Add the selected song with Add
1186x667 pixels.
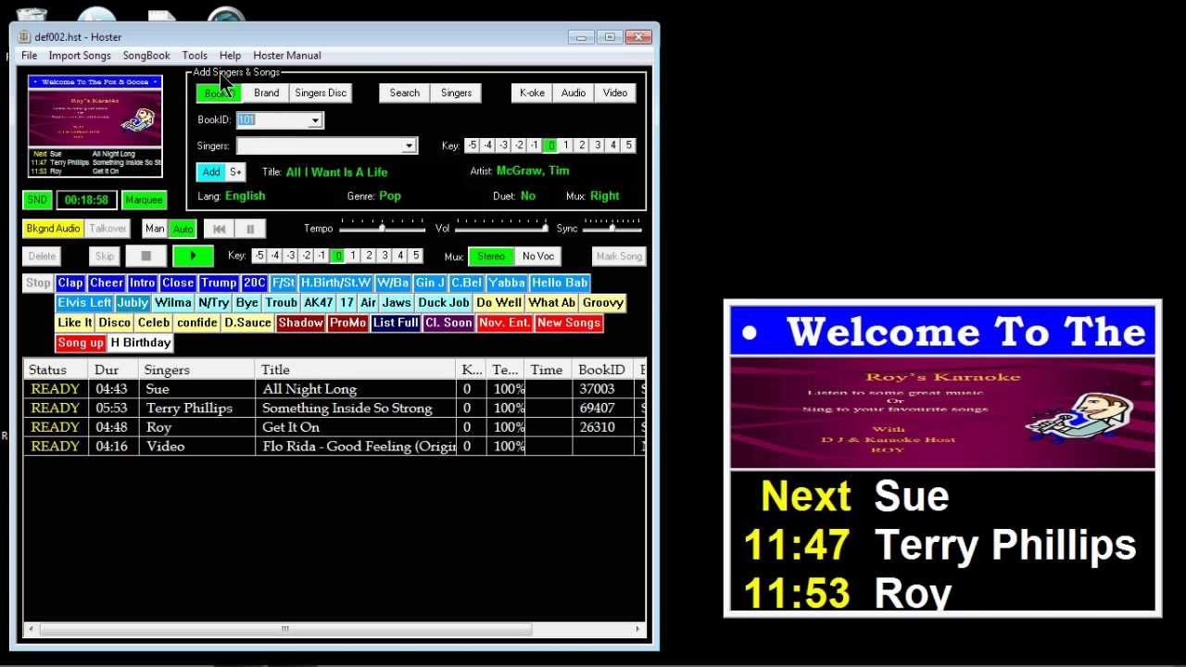211,172
